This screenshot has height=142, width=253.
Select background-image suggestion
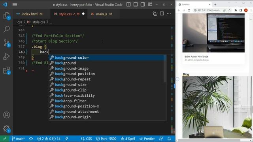pos(106,68)
